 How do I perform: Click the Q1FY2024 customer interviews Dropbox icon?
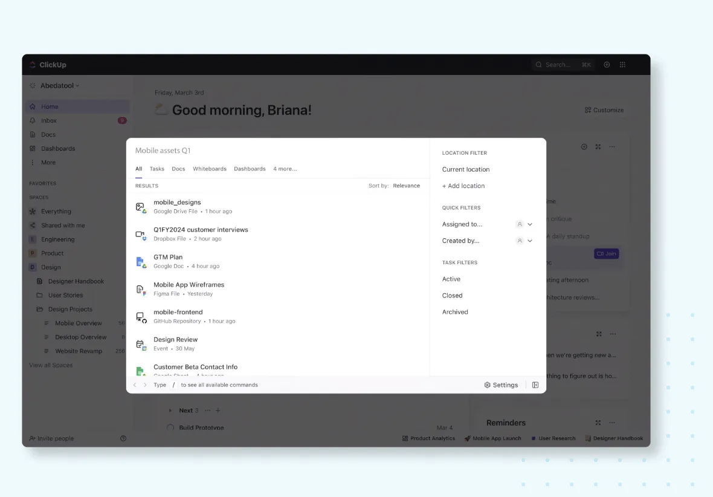click(x=141, y=235)
